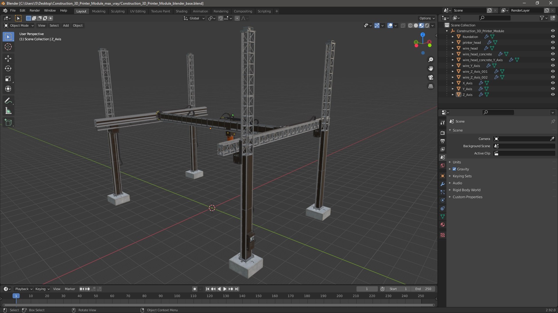Click the current frame number field

[367, 289]
